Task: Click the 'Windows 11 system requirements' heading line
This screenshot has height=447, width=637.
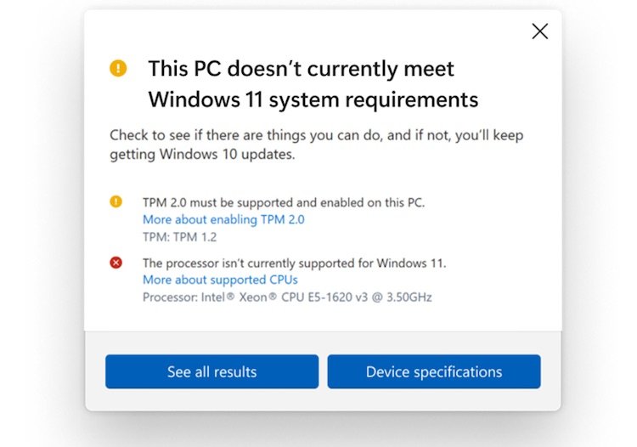Action: coord(313,99)
